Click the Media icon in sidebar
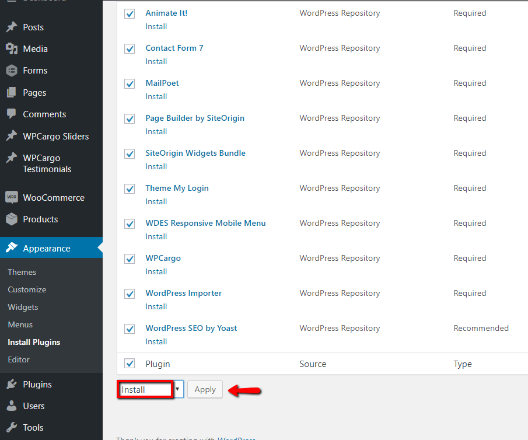Viewport: 528px width, 440px height. click(12, 49)
